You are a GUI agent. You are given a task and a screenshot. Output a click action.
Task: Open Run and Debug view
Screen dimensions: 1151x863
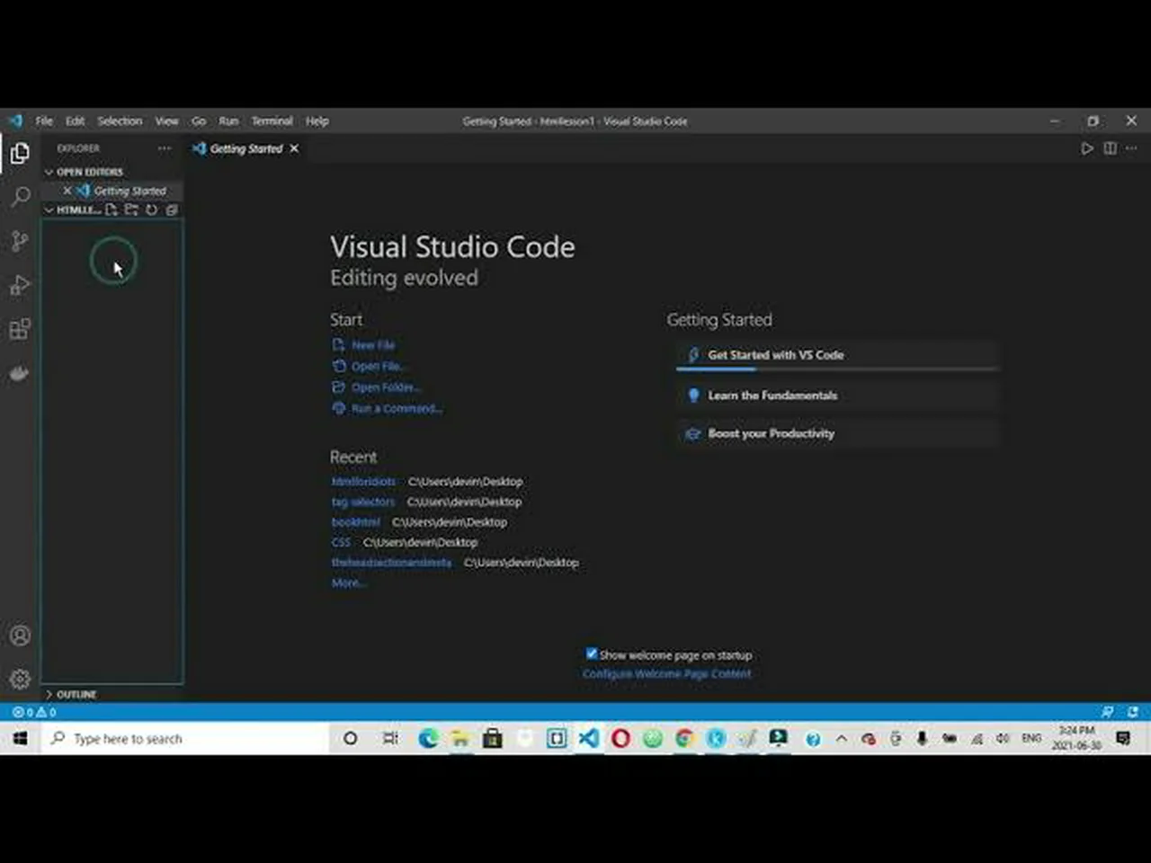coord(20,285)
